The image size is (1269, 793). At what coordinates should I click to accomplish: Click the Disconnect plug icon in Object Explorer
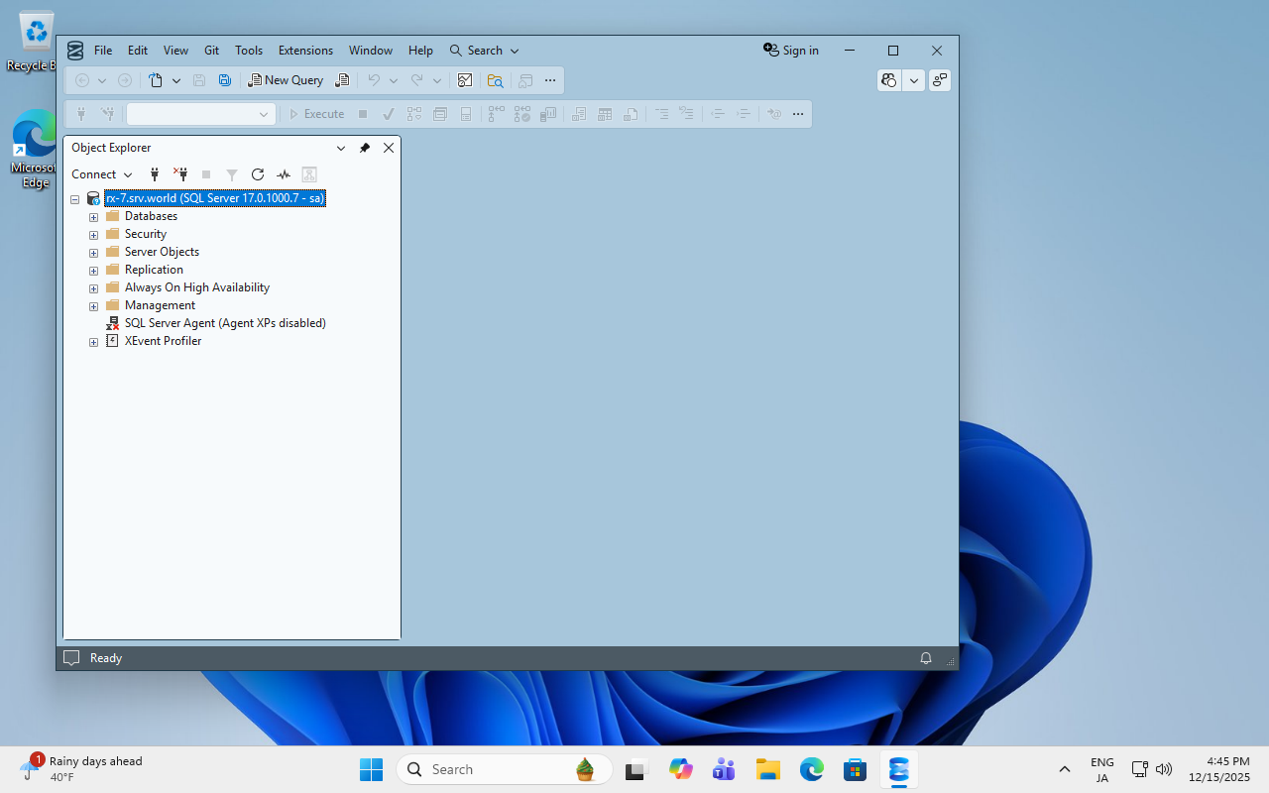point(180,174)
